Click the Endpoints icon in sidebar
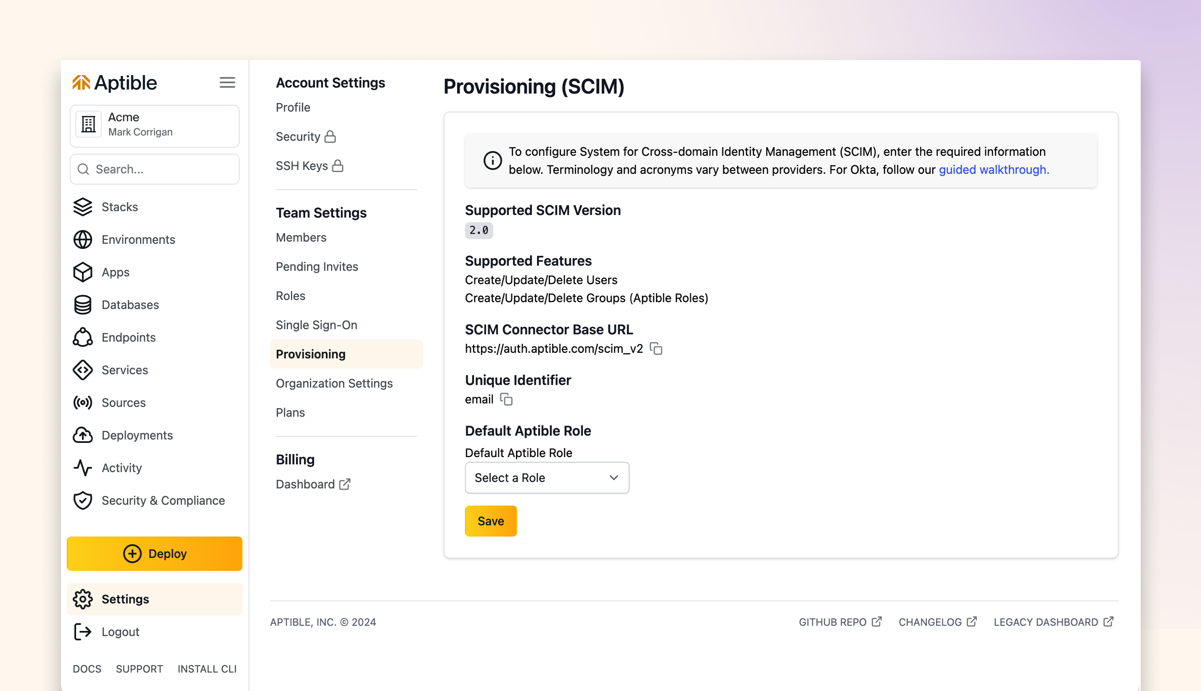 [x=82, y=337]
